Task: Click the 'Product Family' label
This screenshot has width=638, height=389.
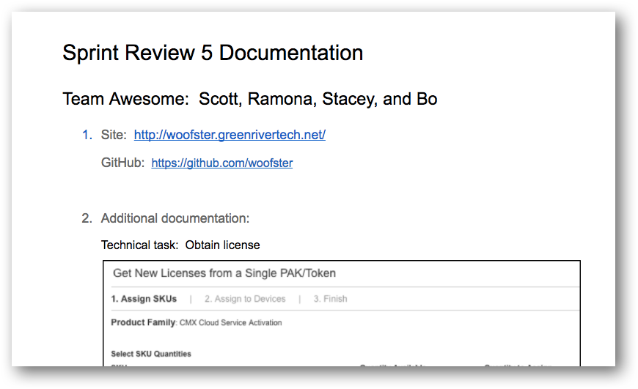Action: [x=143, y=322]
